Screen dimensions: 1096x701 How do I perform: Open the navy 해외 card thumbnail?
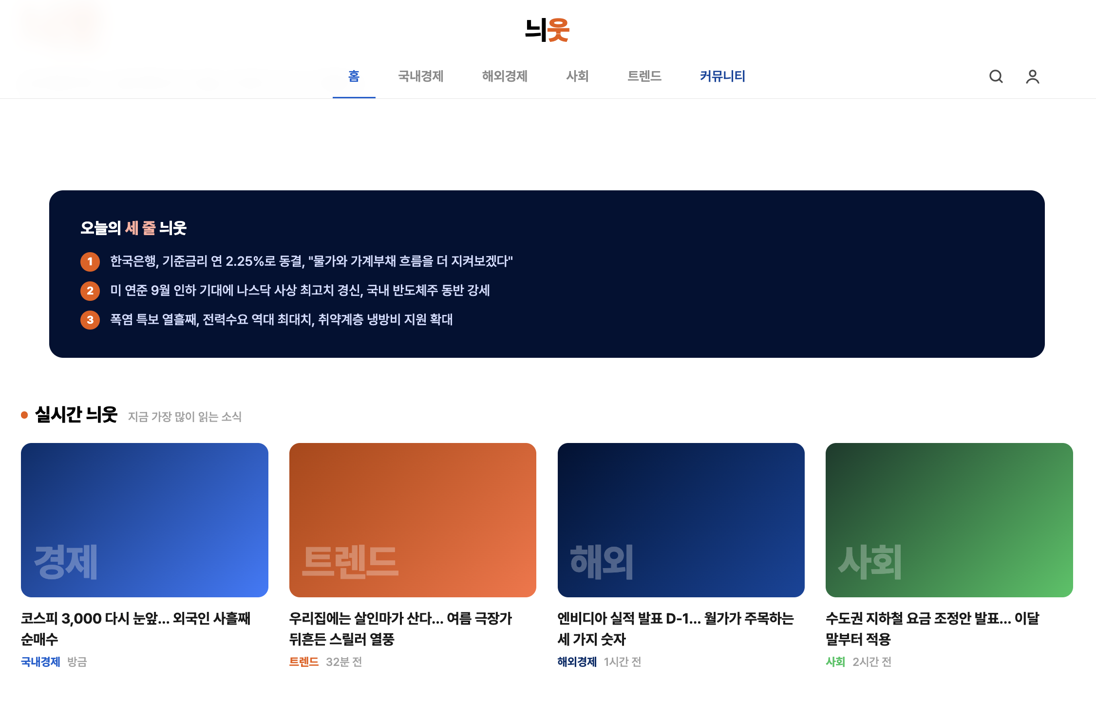[681, 520]
